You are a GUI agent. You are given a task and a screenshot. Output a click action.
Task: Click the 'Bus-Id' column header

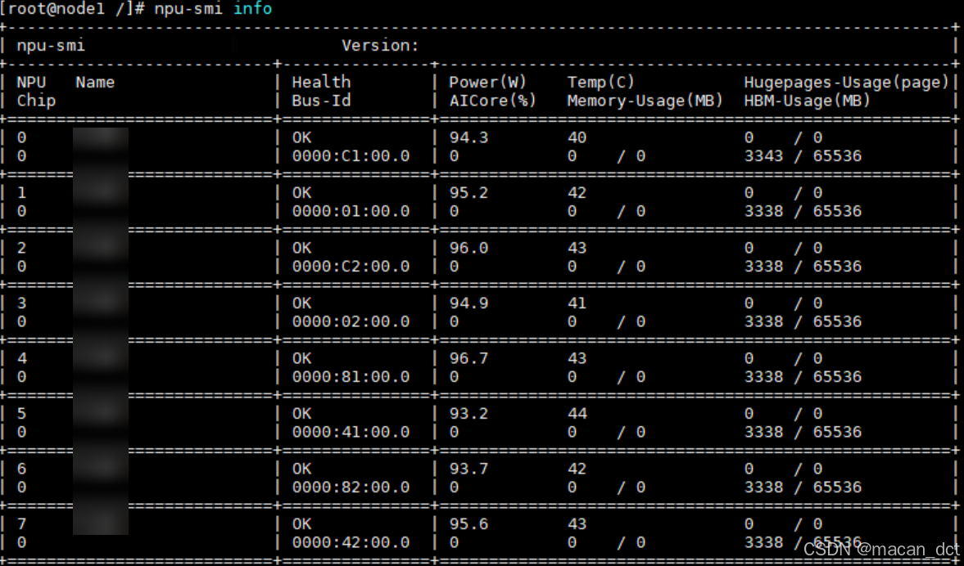coord(321,101)
